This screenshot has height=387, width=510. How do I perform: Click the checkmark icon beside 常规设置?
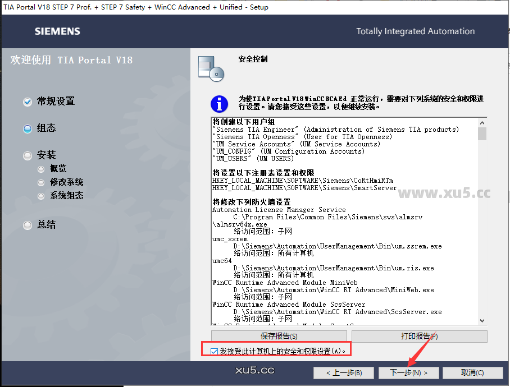(x=27, y=102)
